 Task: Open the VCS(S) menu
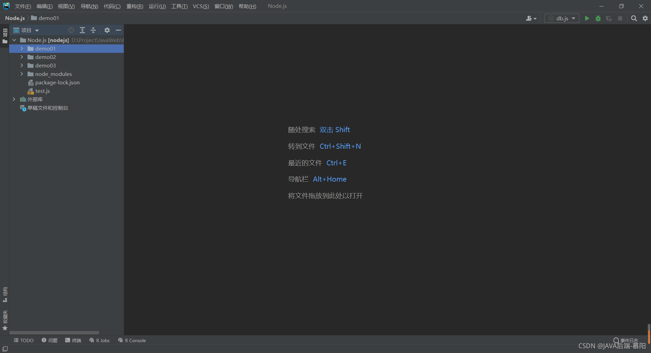tap(201, 6)
